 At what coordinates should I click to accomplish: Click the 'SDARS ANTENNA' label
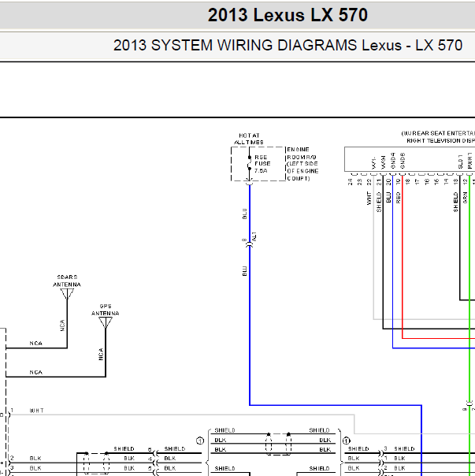pos(67,281)
